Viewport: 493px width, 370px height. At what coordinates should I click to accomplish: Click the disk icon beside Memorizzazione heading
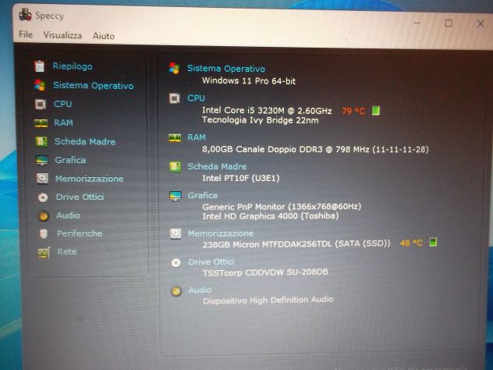(176, 233)
